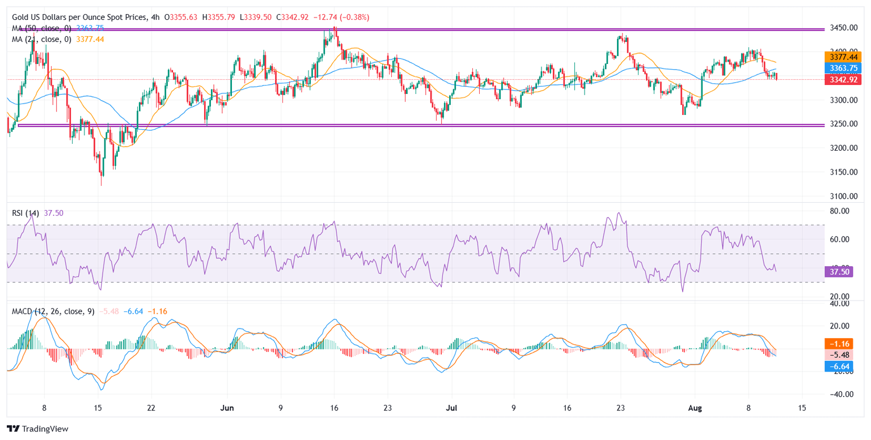Select the RSI (14) indicator legend
The image size is (871, 440).
point(26,213)
